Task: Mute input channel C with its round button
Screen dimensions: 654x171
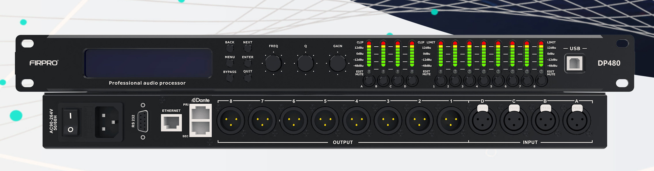Action: pos(398,81)
